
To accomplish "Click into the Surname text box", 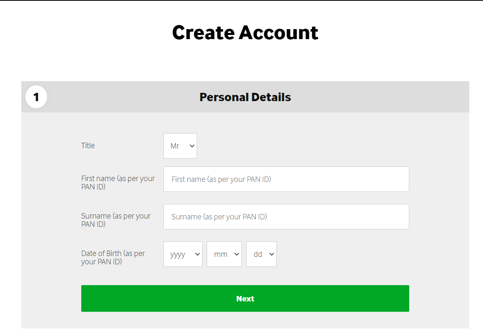I will pos(286,216).
